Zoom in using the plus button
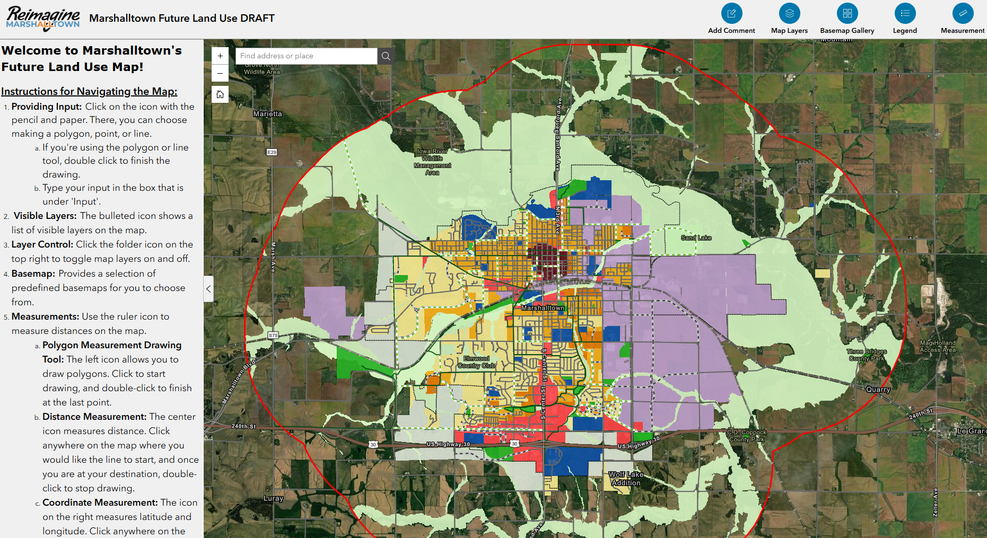Image resolution: width=987 pixels, height=538 pixels. coord(220,55)
